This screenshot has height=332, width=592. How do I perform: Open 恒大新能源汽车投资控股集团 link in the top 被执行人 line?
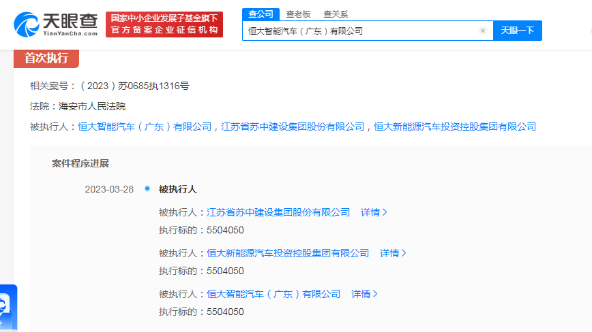click(x=455, y=127)
